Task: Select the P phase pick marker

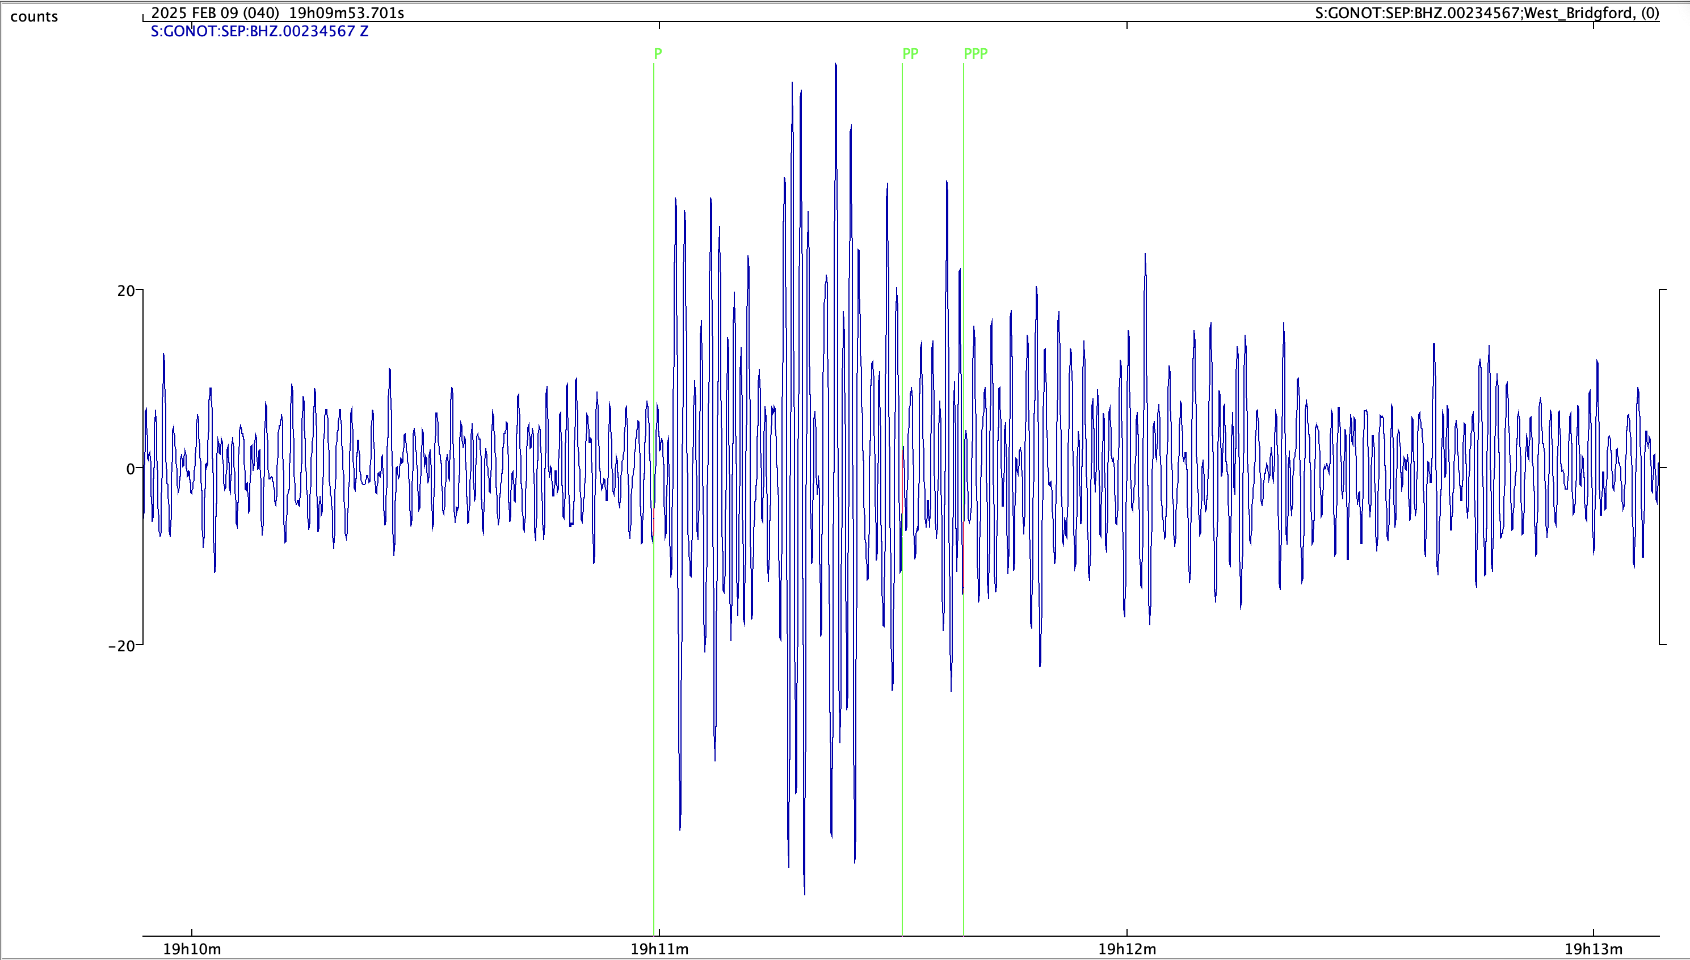Action: tap(657, 53)
